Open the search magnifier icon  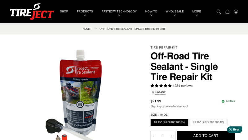coord(219,12)
